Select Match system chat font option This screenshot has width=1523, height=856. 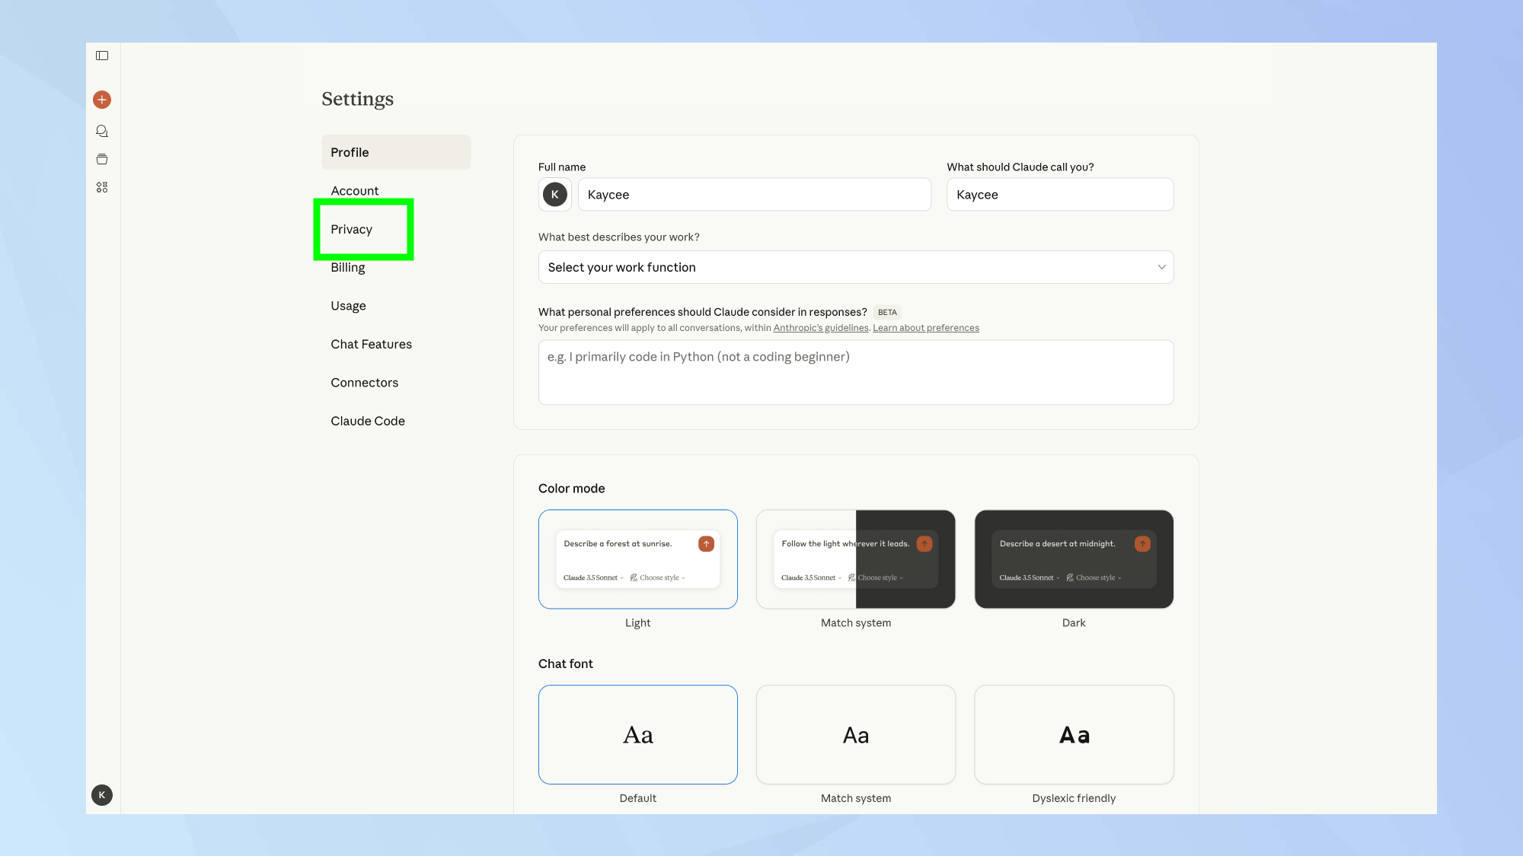pos(855,734)
